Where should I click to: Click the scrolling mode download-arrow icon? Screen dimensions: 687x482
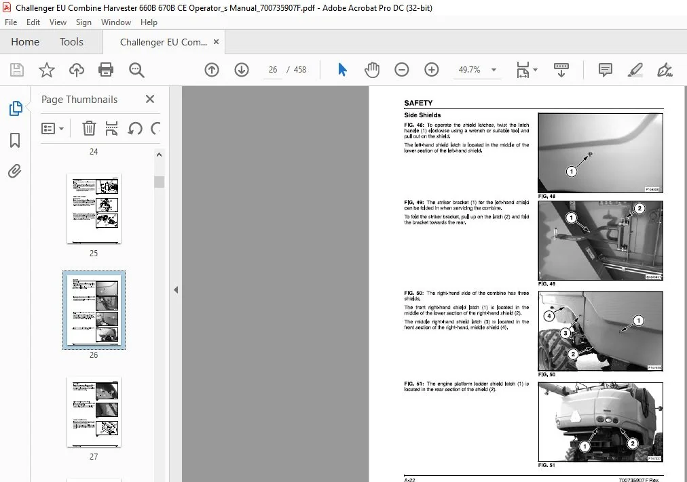pyautogui.click(x=561, y=70)
